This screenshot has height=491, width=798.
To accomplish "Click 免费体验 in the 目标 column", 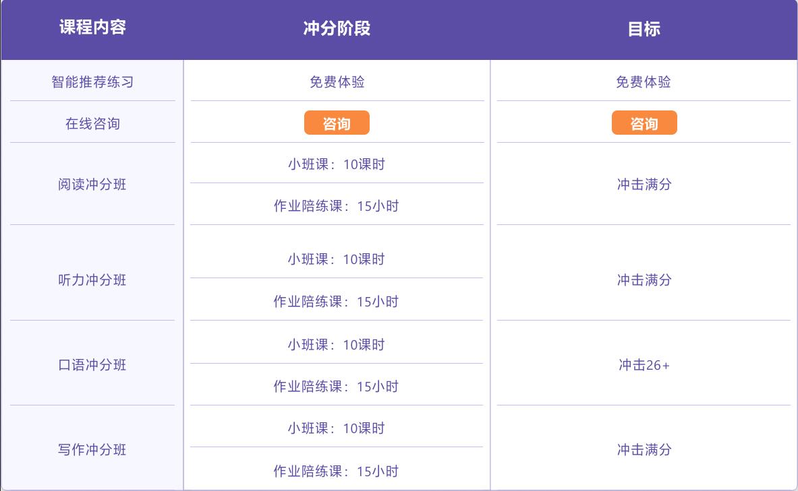I will pyautogui.click(x=644, y=82).
